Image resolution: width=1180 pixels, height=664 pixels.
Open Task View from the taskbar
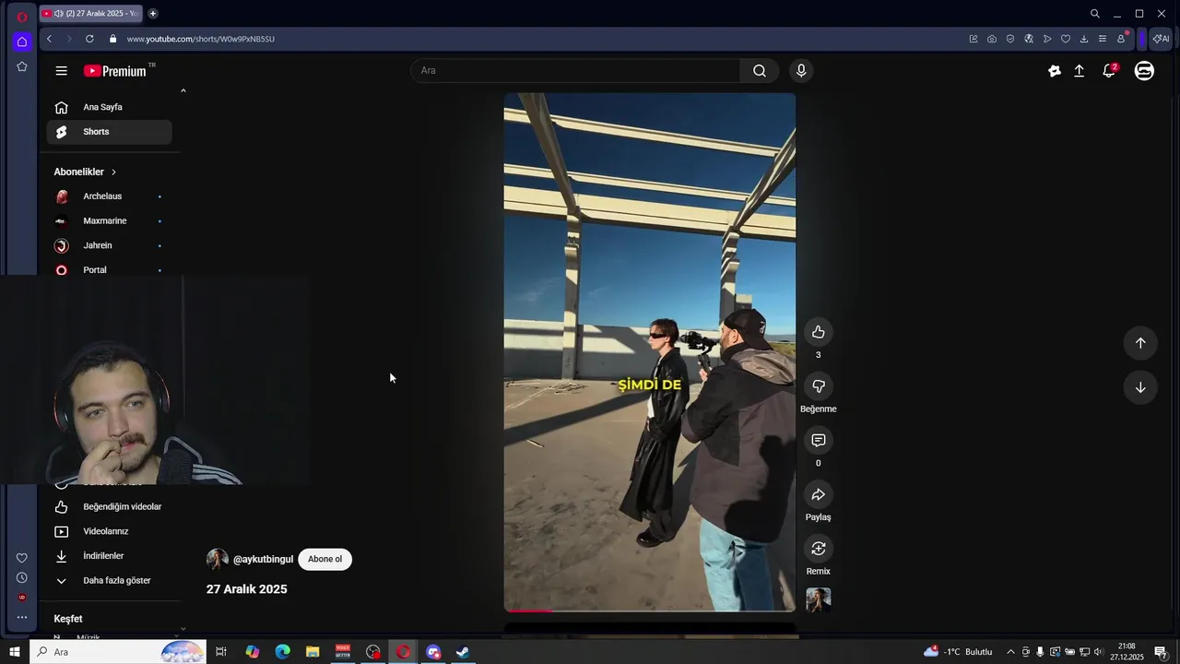[221, 652]
